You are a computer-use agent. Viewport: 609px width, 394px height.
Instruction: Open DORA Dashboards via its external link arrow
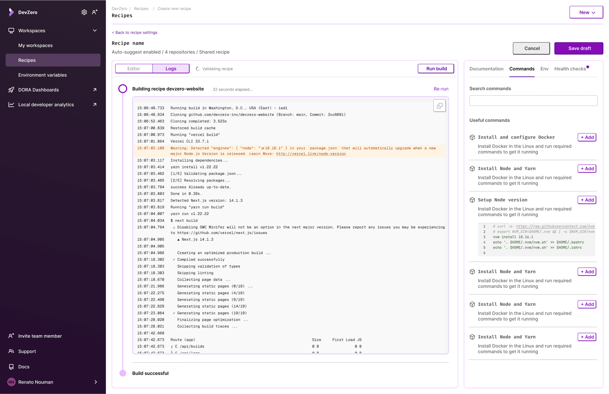[x=94, y=90]
